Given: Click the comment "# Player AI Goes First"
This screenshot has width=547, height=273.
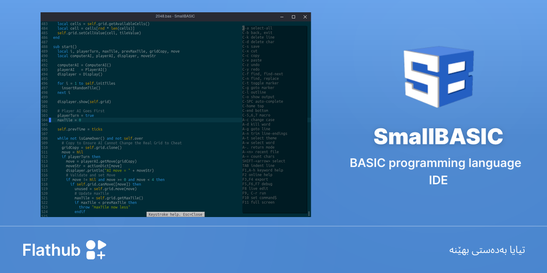Looking at the screenshot, I should (81, 111).
